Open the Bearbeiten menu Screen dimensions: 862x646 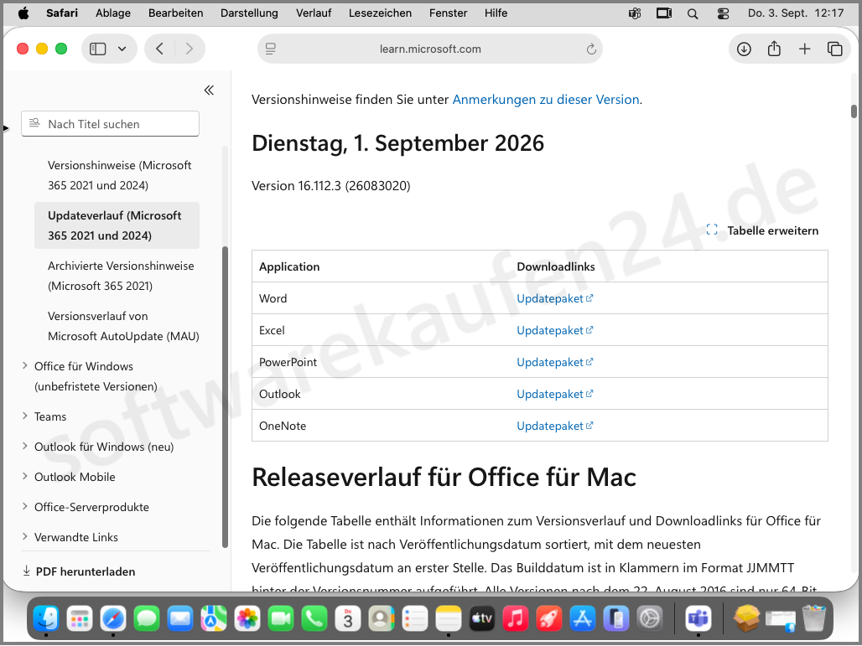coord(175,13)
